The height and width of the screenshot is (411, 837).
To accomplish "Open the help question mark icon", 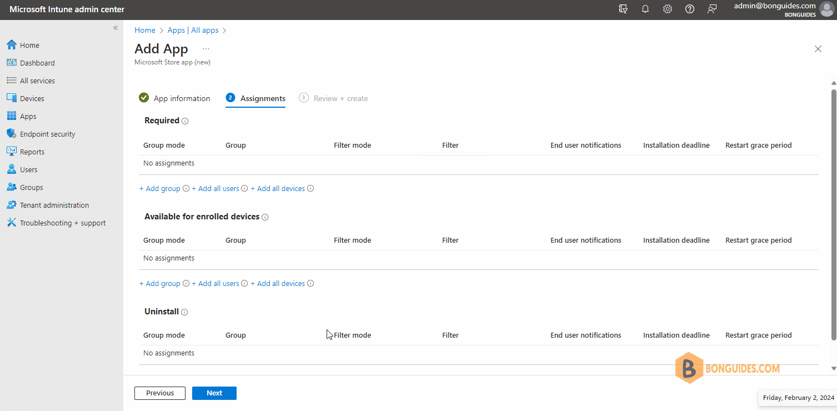I will coord(690,9).
